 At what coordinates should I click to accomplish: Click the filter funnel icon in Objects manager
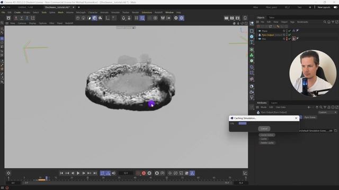333,22
